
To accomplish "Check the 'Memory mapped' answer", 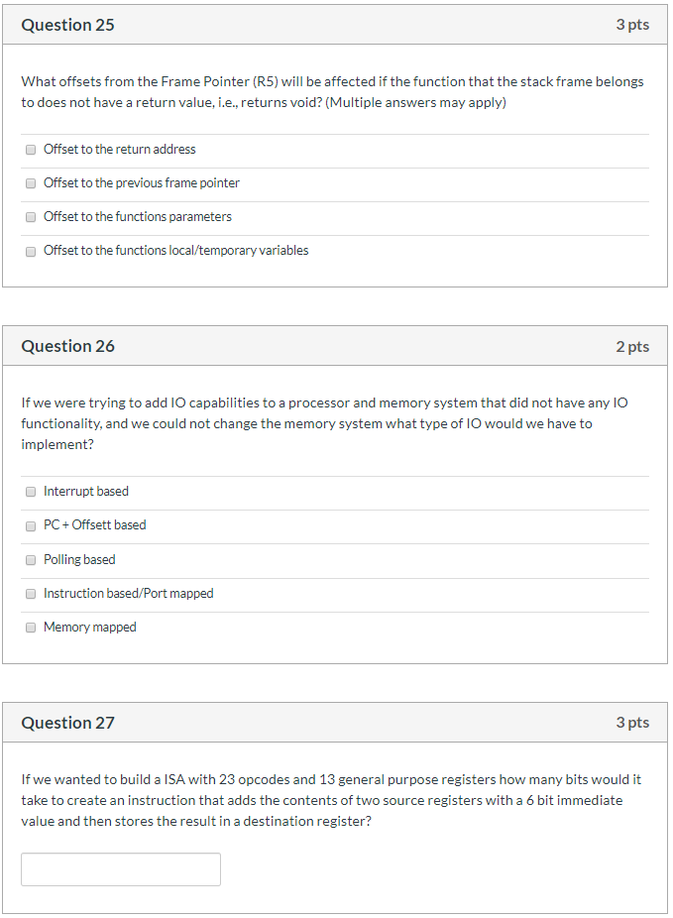I will [30, 627].
